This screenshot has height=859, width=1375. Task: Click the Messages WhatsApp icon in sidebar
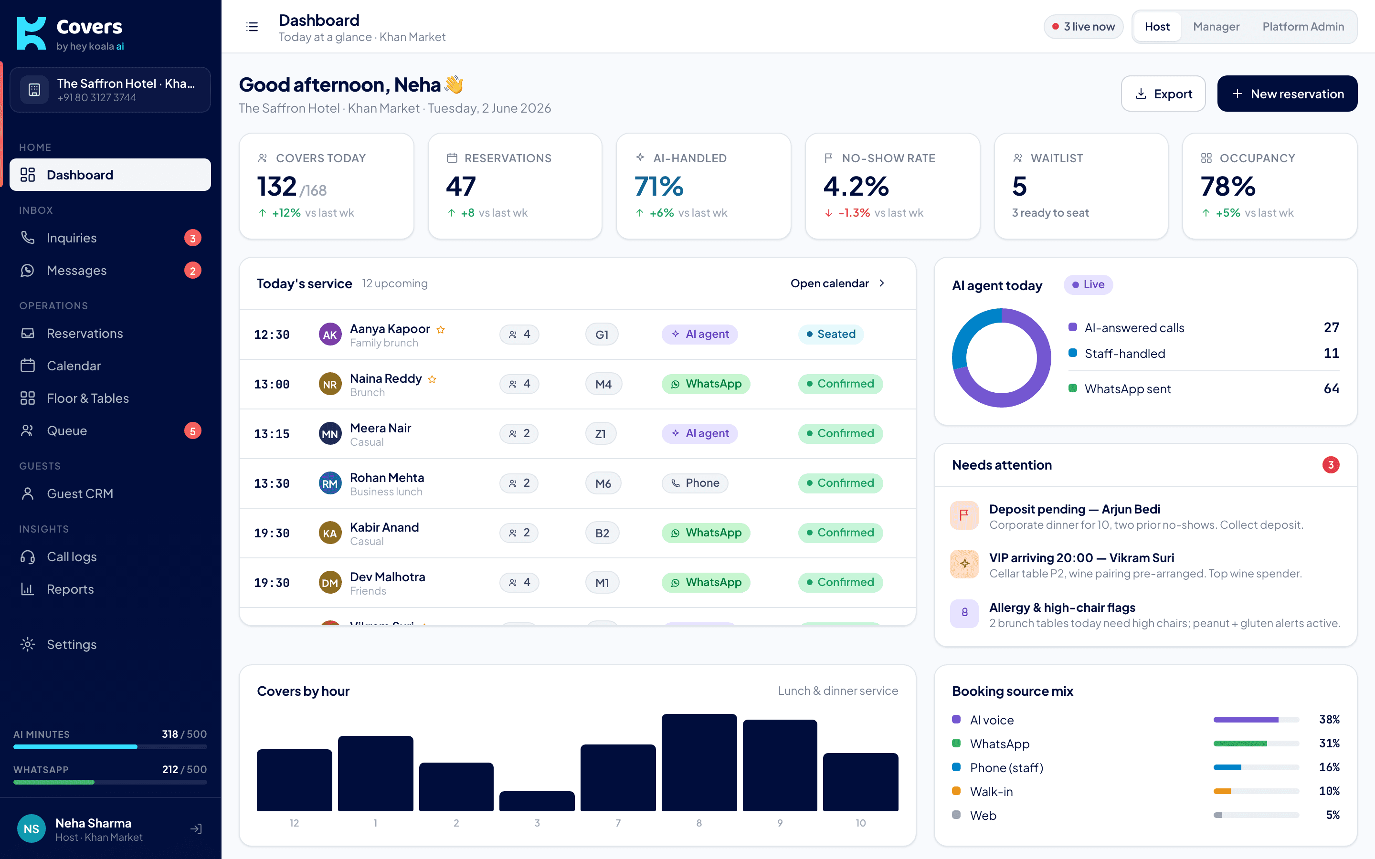coord(28,271)
